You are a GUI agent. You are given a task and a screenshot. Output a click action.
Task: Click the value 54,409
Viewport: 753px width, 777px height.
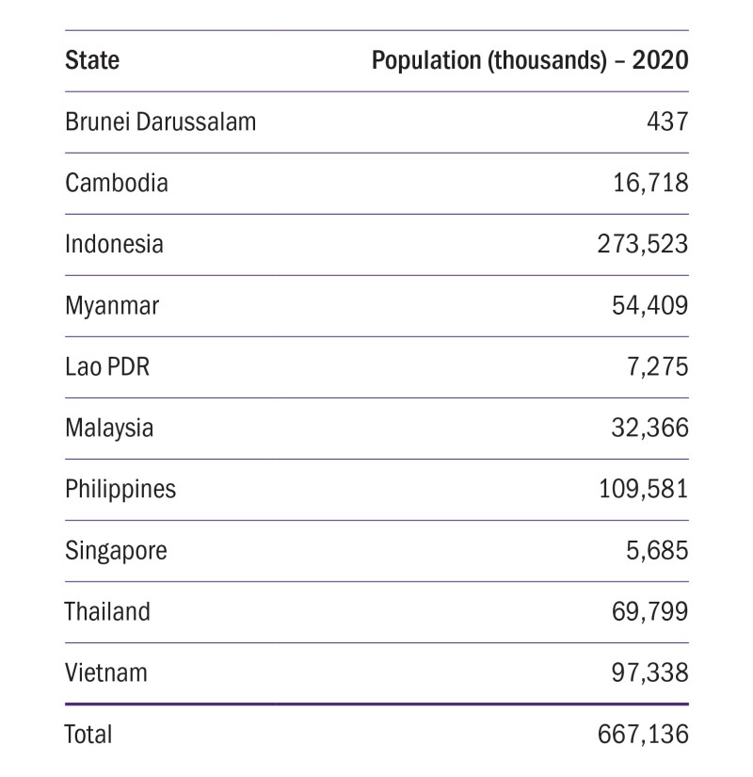[649, 306]
